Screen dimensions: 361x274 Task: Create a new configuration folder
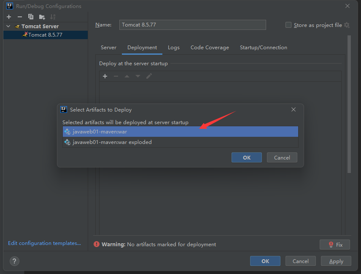42,17
